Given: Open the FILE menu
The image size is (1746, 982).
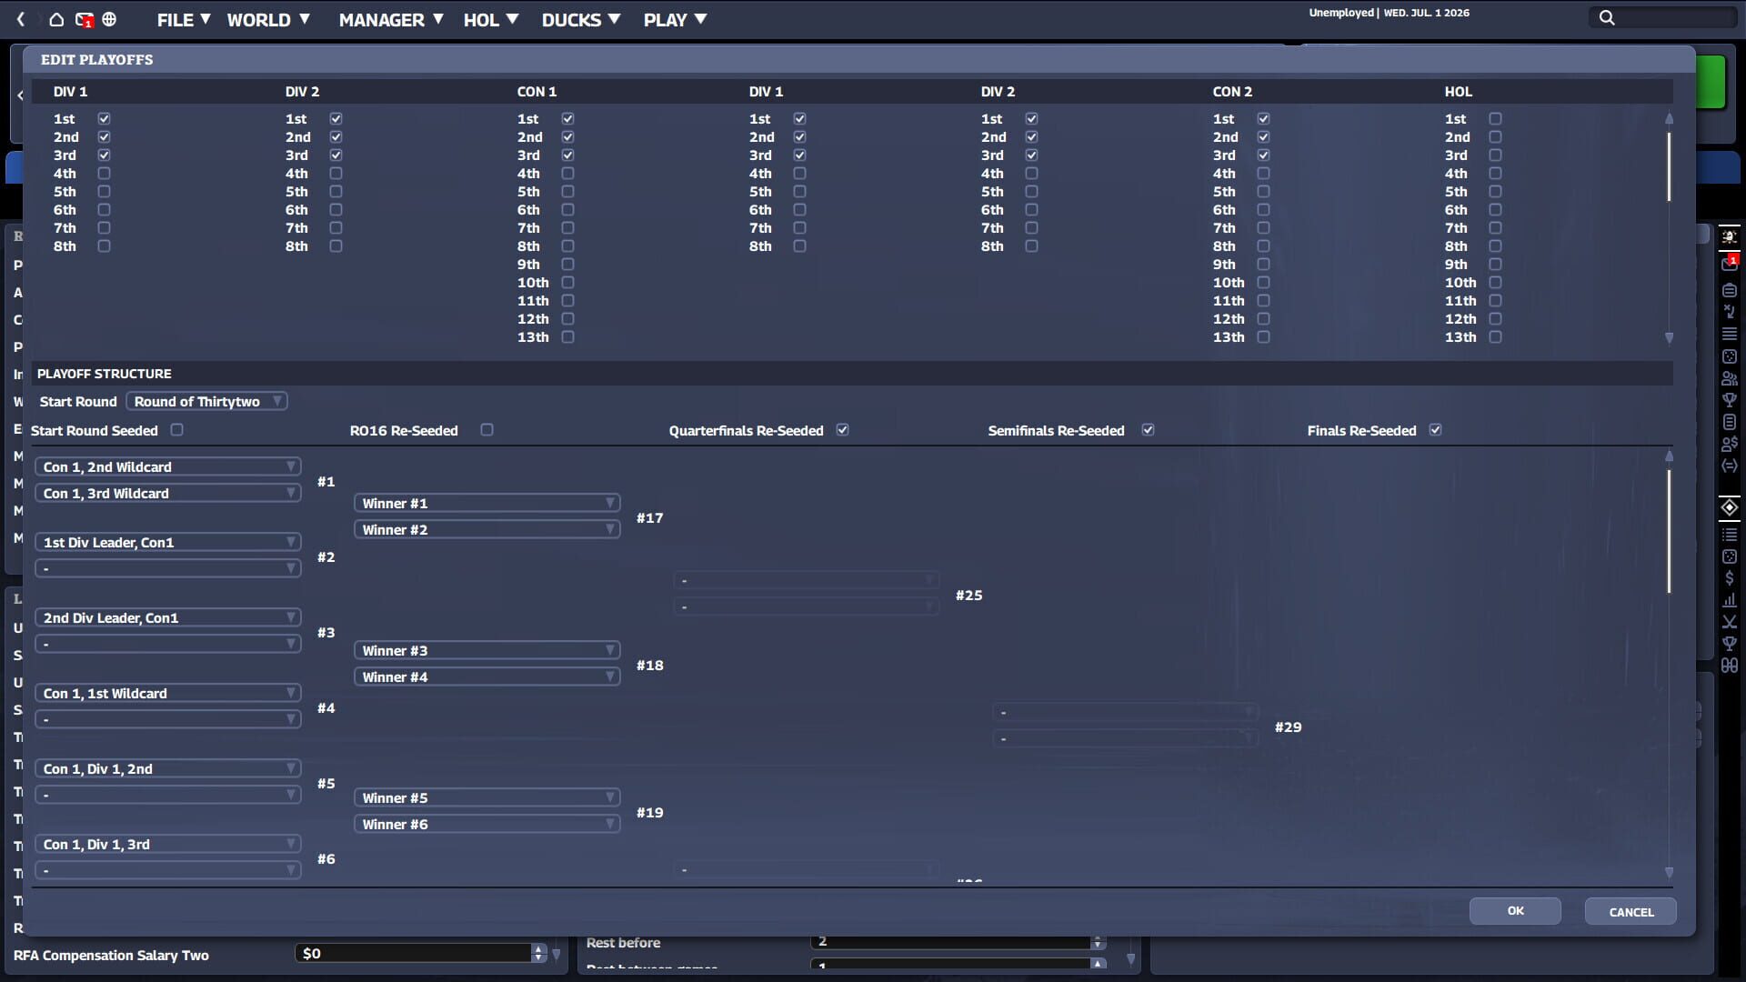Looking at the screenshot, I should (x=184, y=20).
